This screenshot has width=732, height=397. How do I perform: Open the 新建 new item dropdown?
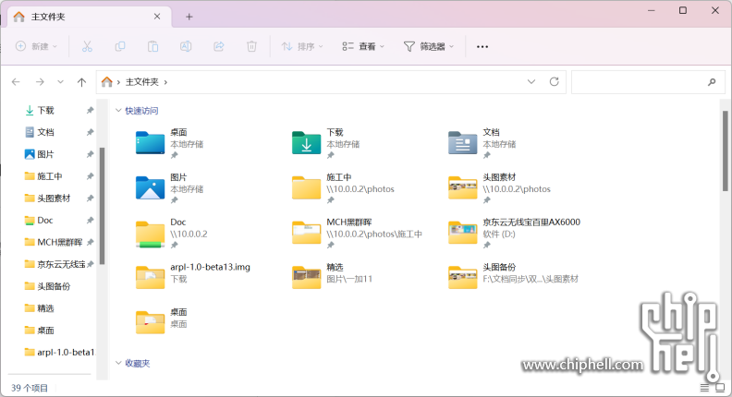[x=36, y=46]
